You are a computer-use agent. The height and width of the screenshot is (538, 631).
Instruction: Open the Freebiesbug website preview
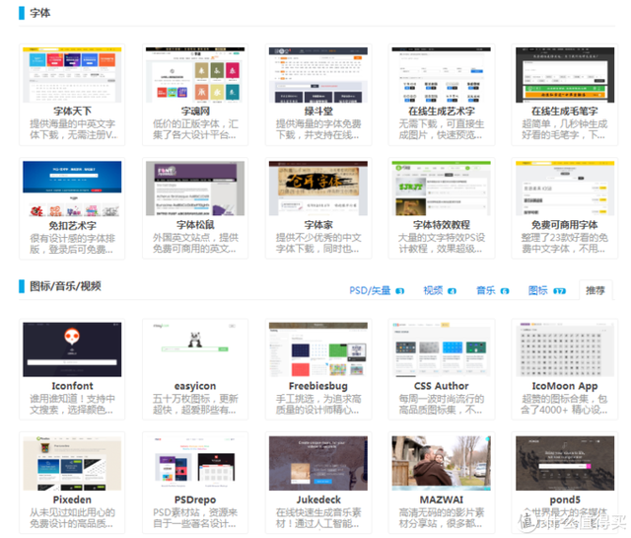coord(318,348)
